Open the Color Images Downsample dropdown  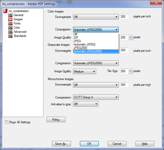click(96, 17)
